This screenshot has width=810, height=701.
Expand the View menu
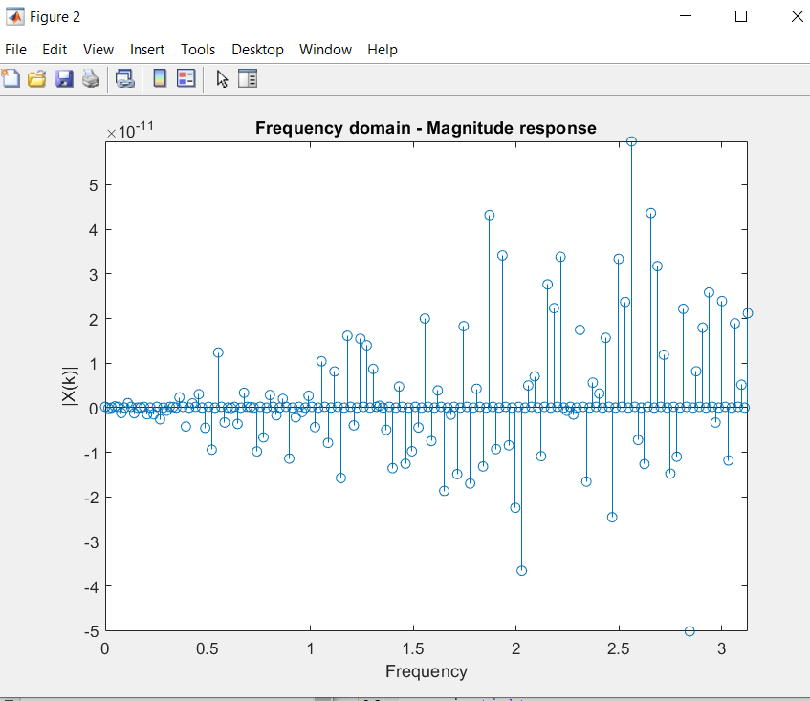tap(99, 50)
